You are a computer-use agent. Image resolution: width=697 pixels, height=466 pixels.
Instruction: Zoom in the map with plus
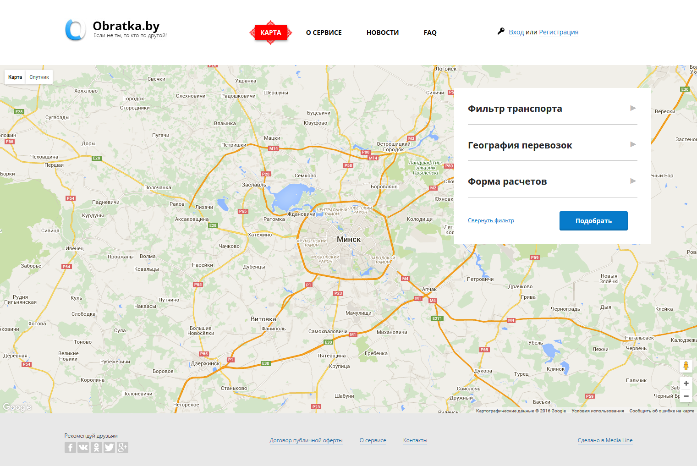pos(686,384)
